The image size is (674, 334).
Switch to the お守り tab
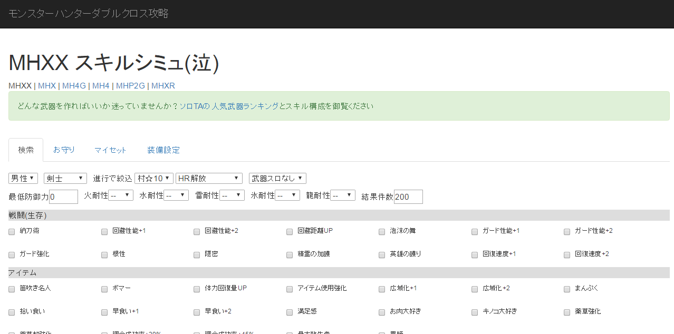tap(64, 150)
